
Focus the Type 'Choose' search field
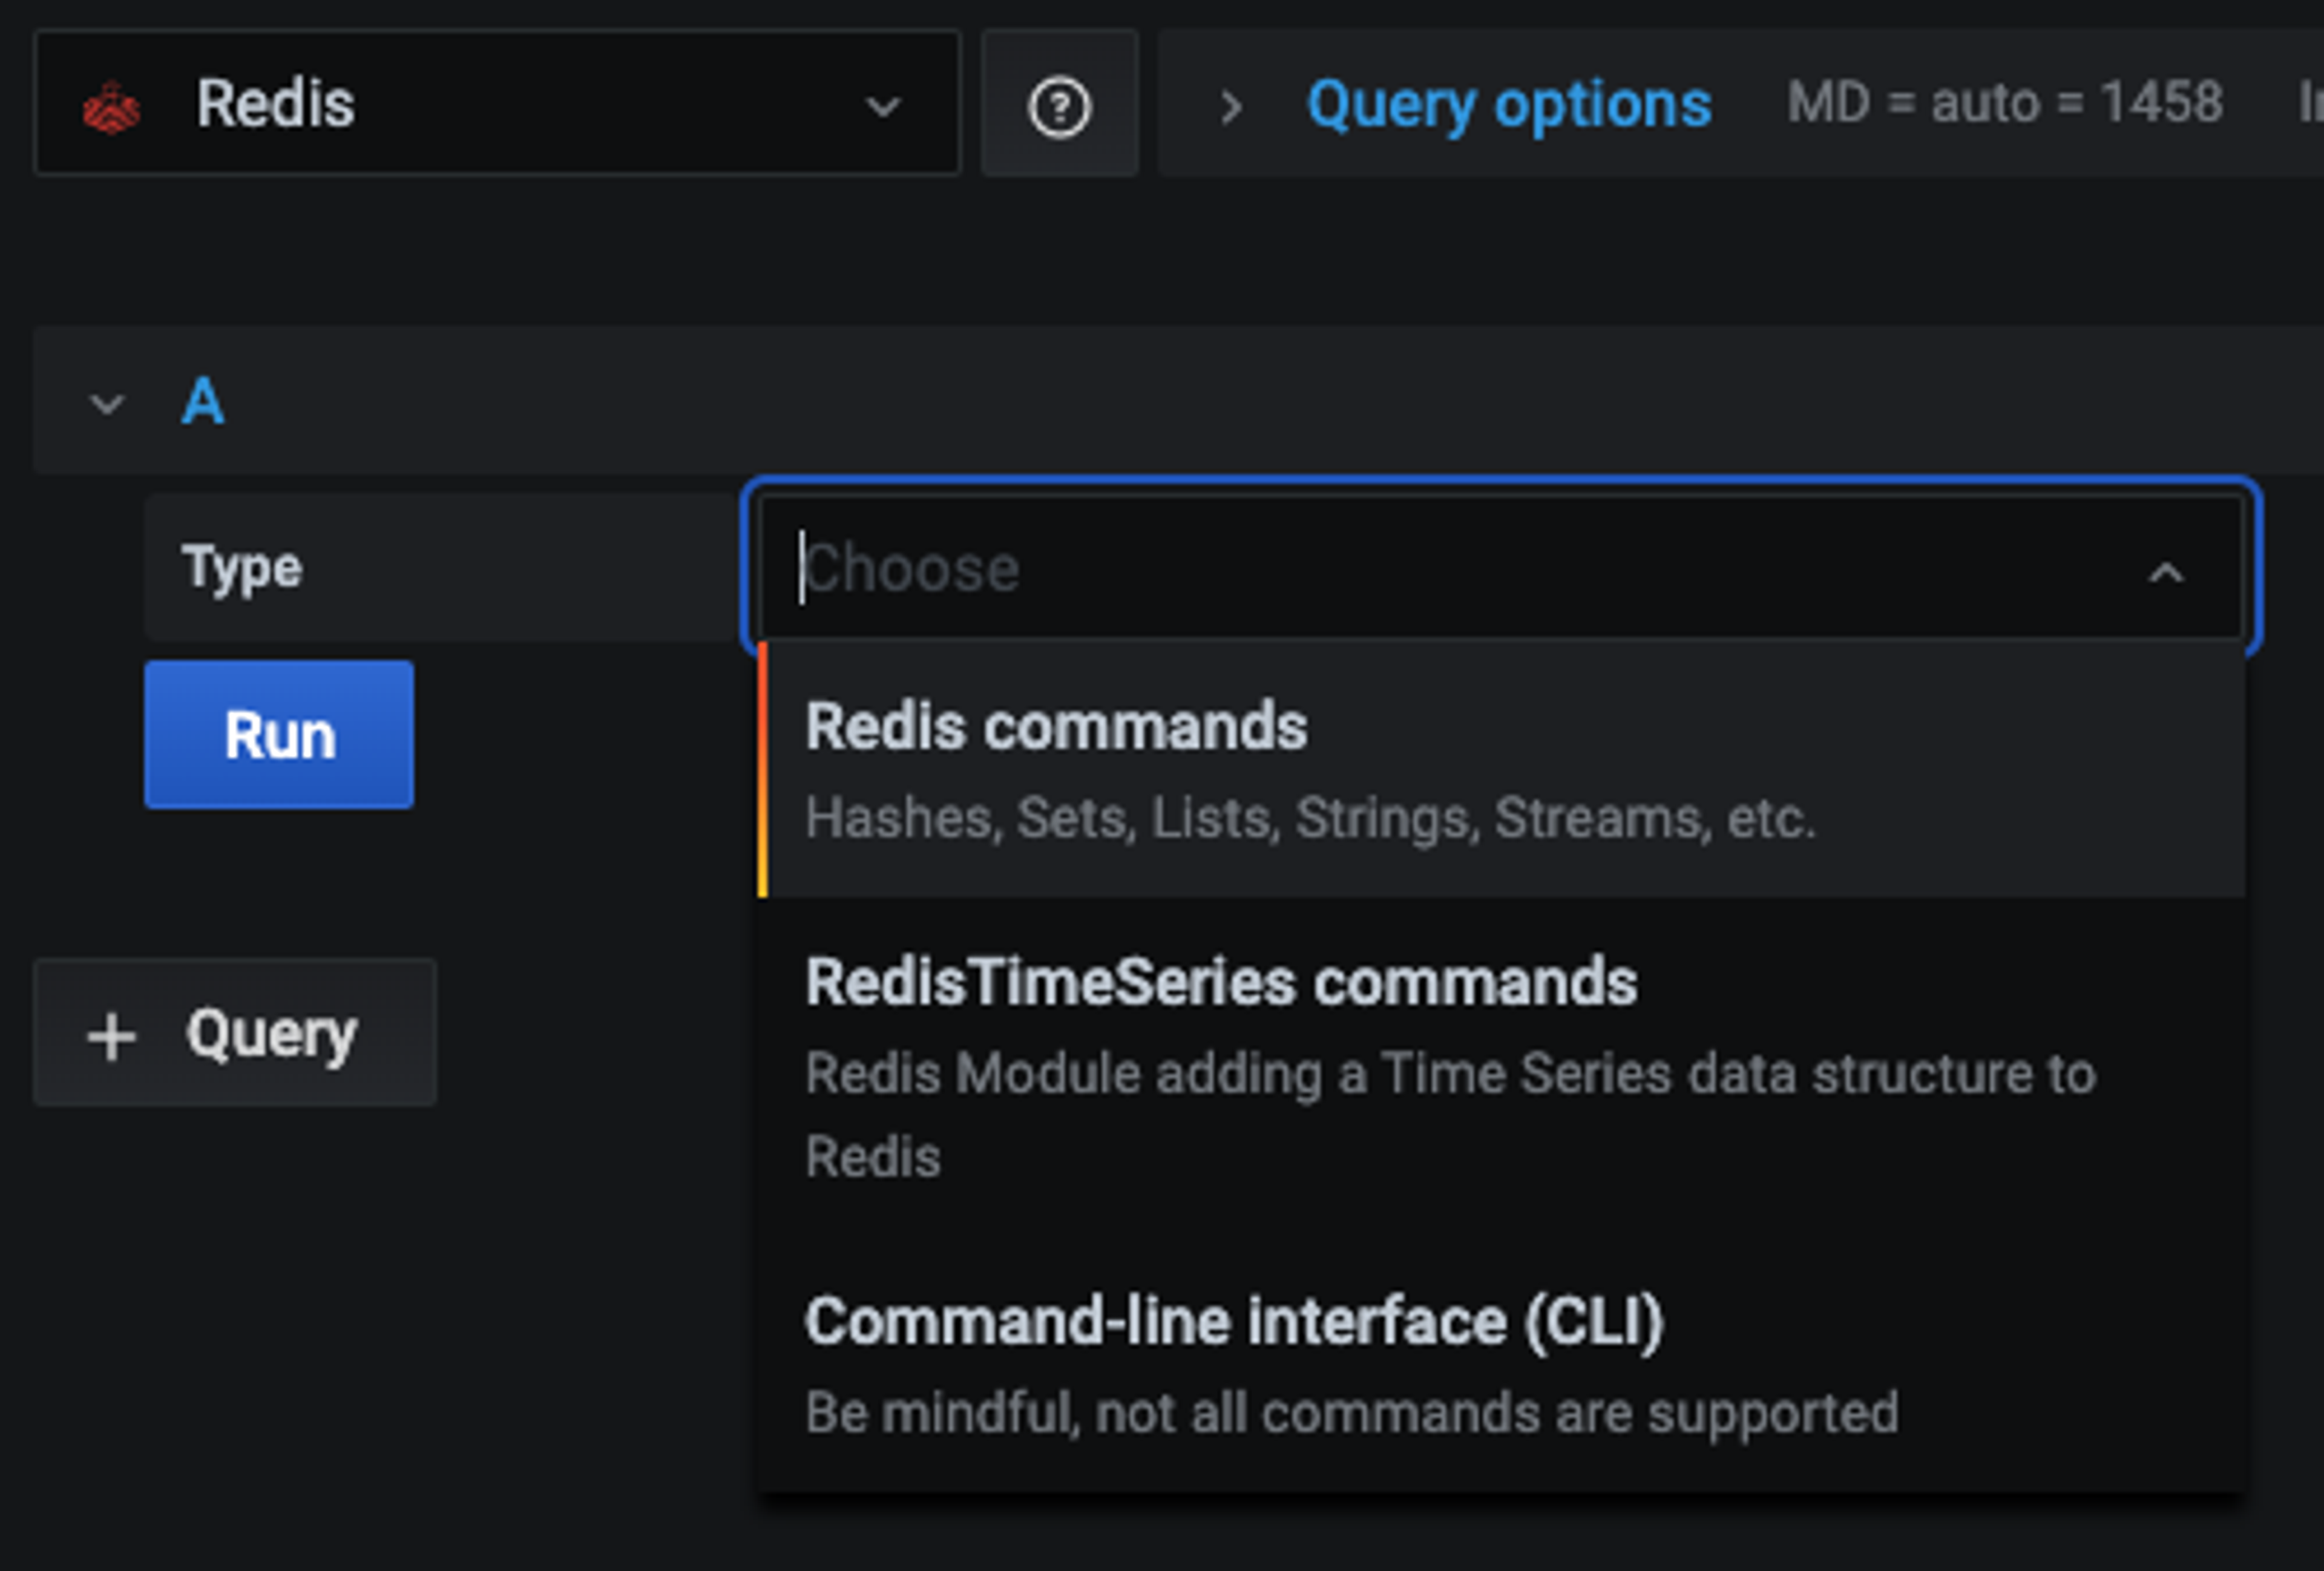(x=1400, y=568)
